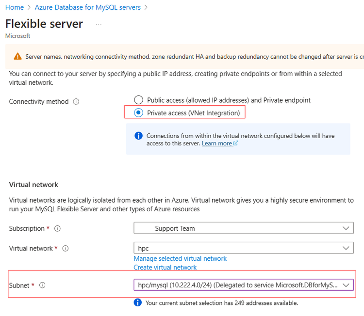Viewport: 364px width, 316px height.
Task: Show info tooltip for Virtual network field
Action: tap(66, 249)
